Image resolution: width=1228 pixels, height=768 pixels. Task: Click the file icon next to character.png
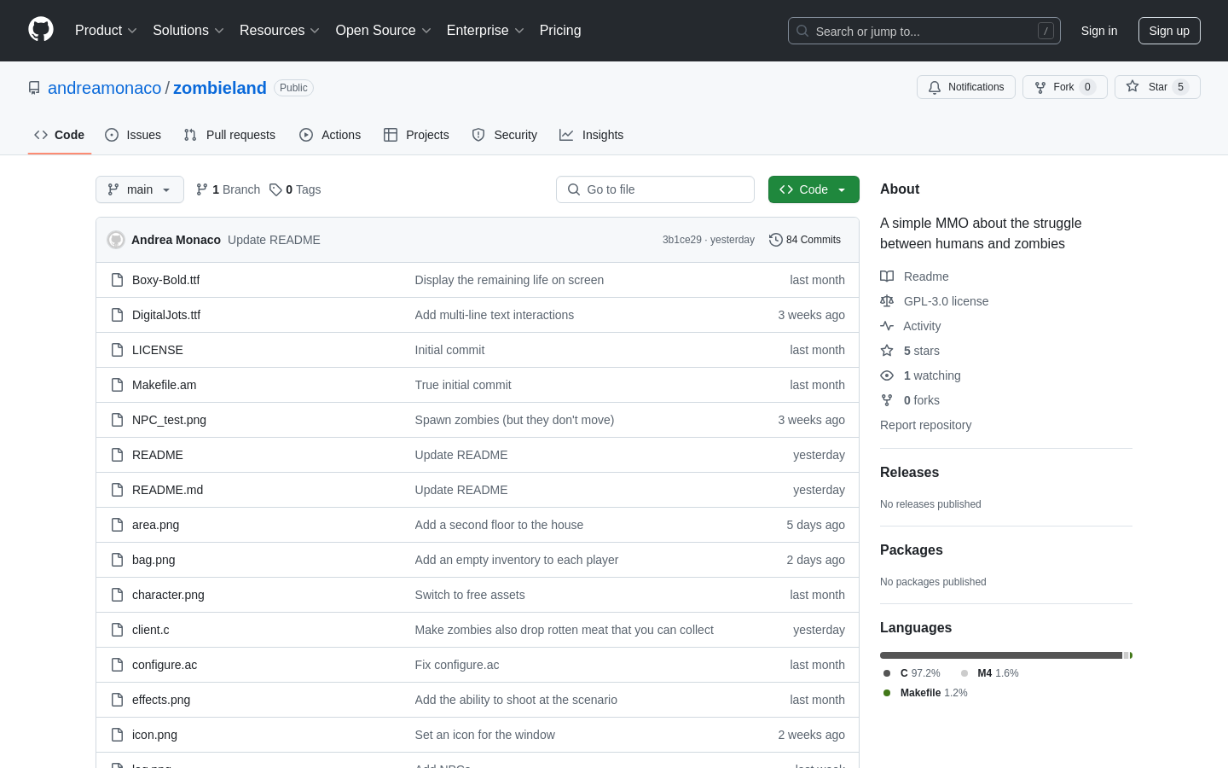point(118,595)
